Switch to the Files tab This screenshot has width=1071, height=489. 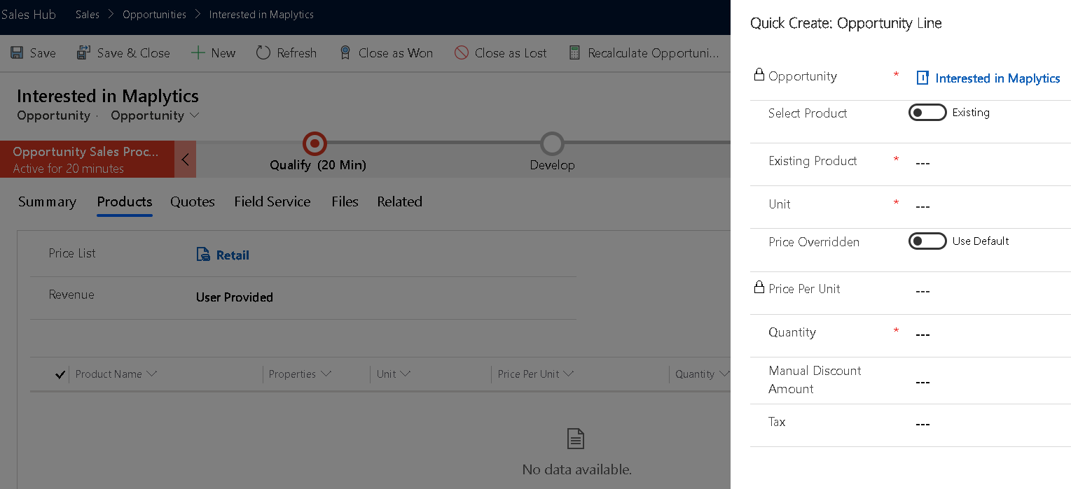[x=345, y=202]
